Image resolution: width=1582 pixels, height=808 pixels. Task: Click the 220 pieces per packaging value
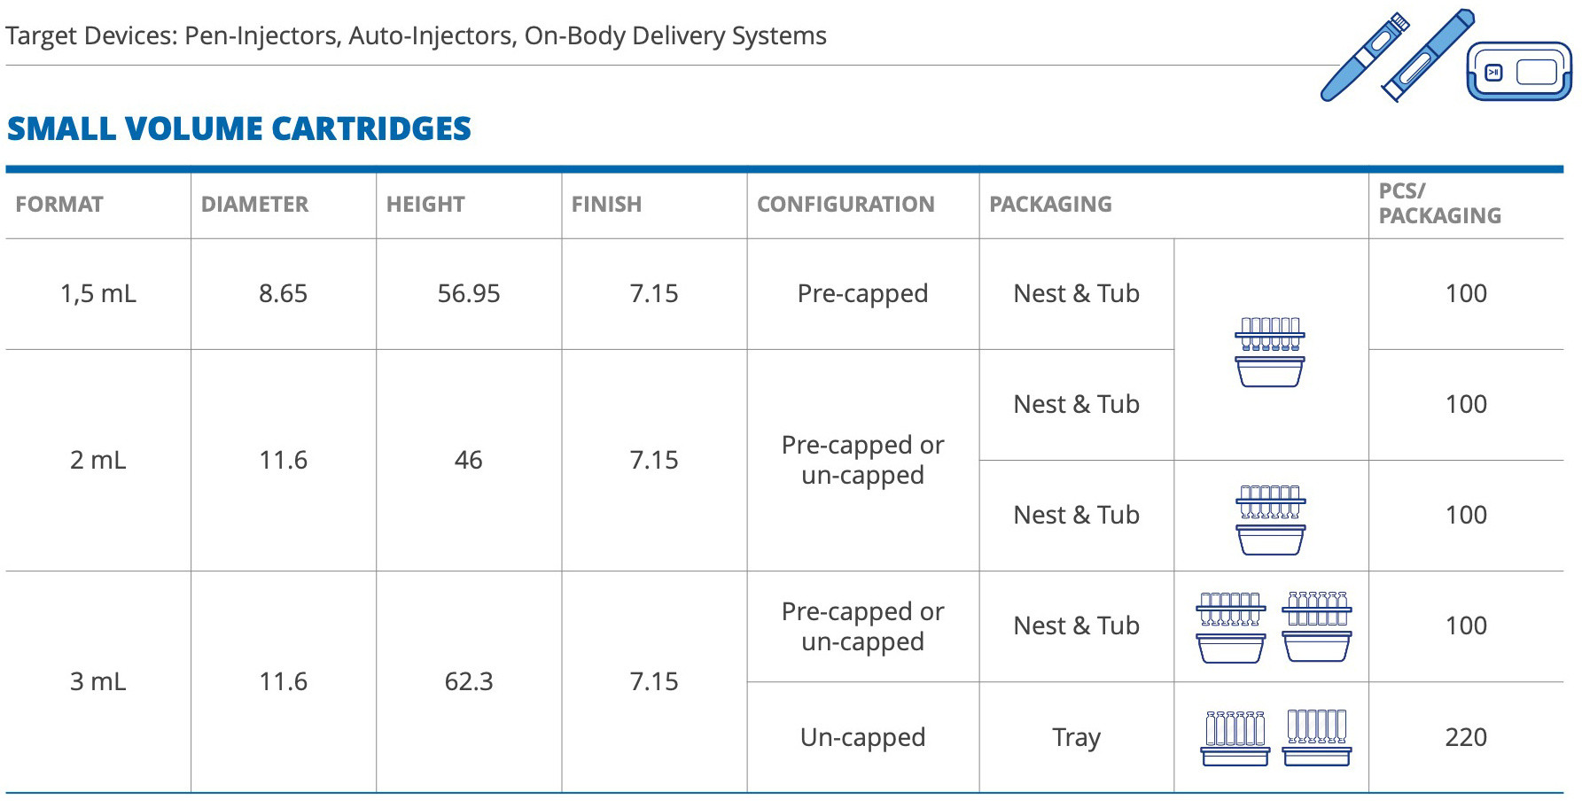(x=1466, y=737)
